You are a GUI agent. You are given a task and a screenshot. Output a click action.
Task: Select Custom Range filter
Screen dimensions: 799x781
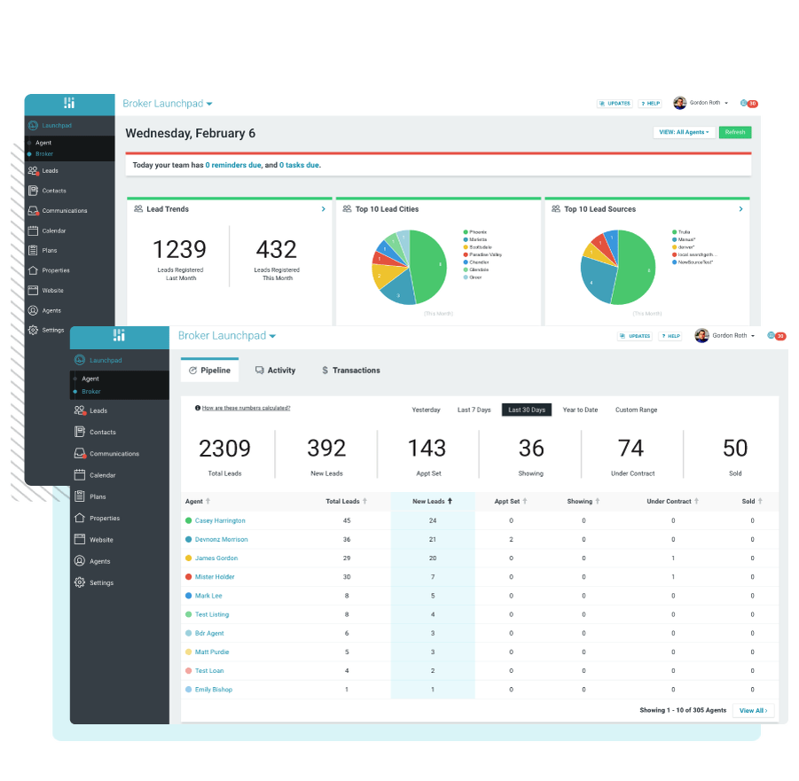pyautogui.click(x=636, y=410)
